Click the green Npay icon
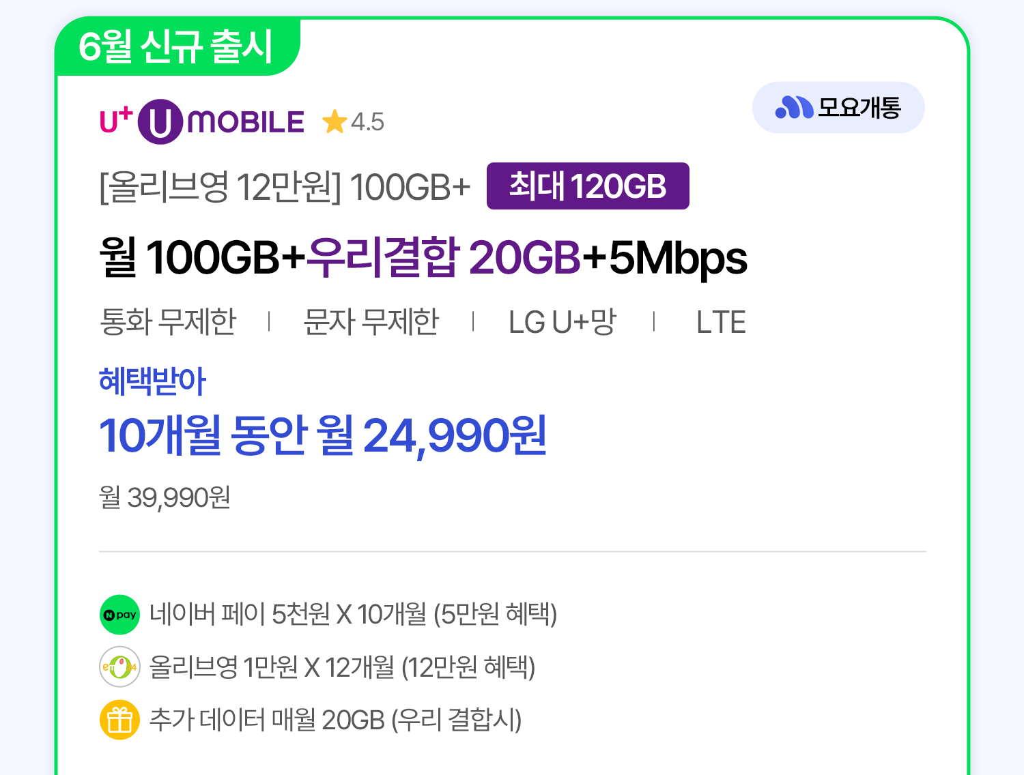Image resolution: width=1024 pixels, height=775 pixels. [119, 615]
